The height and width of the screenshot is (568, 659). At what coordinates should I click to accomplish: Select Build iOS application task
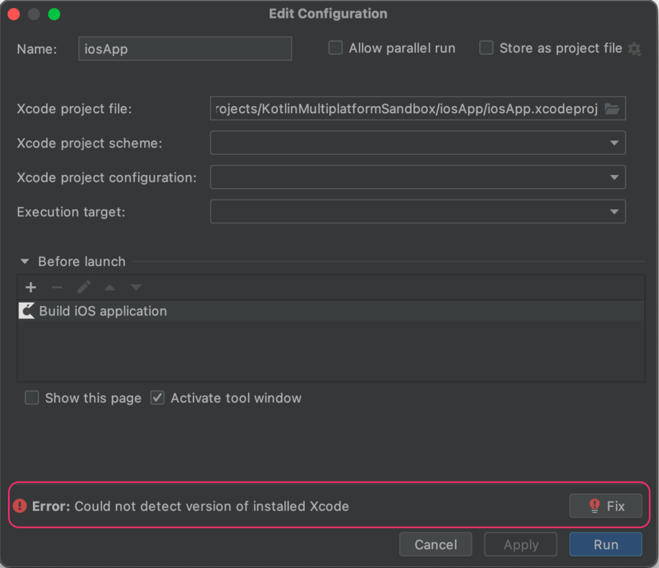click(331, 311)
